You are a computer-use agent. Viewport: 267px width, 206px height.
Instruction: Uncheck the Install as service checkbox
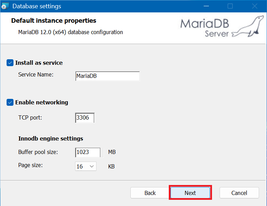click(10, 63)
